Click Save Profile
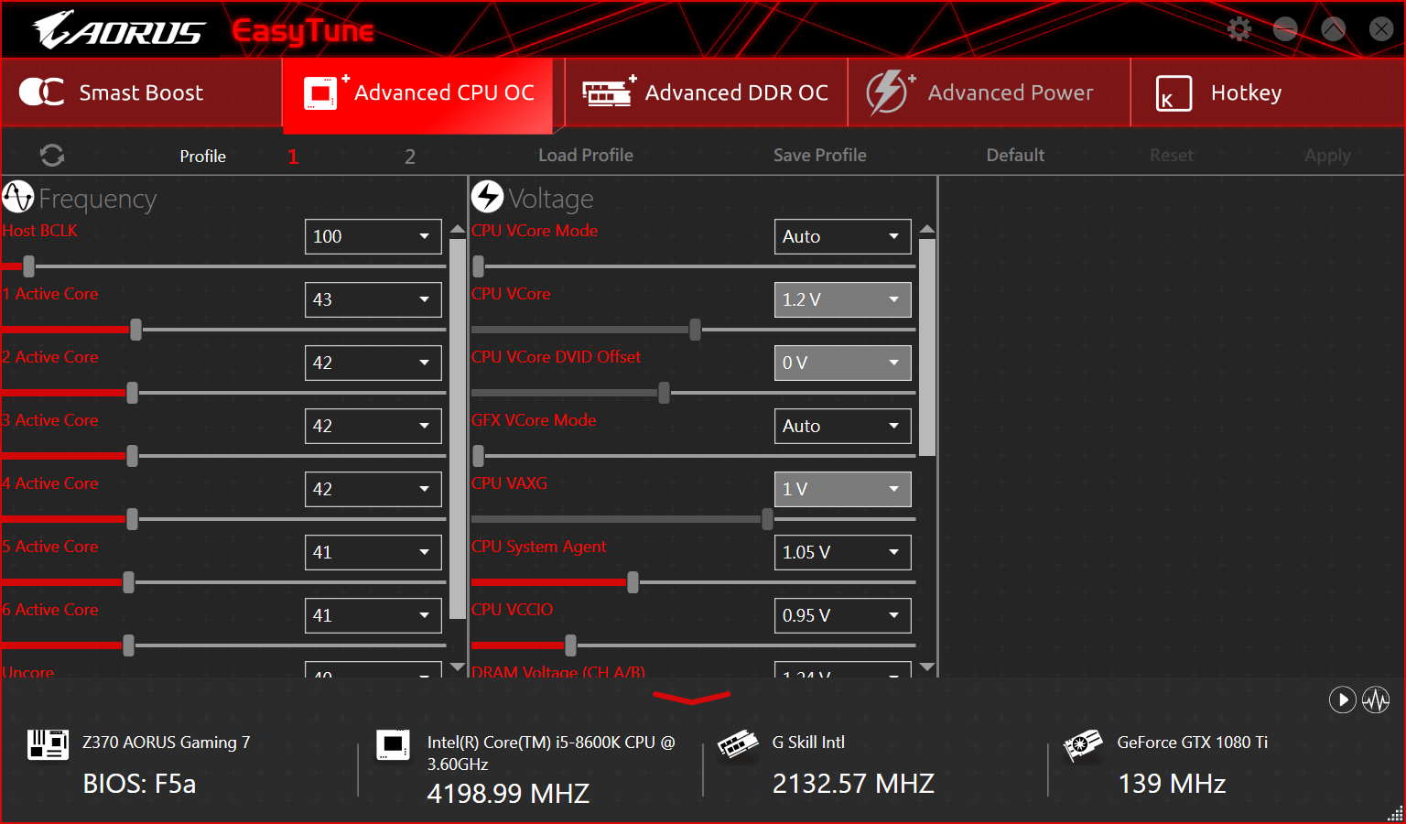 pyautogui.click(x=820, y=156)
